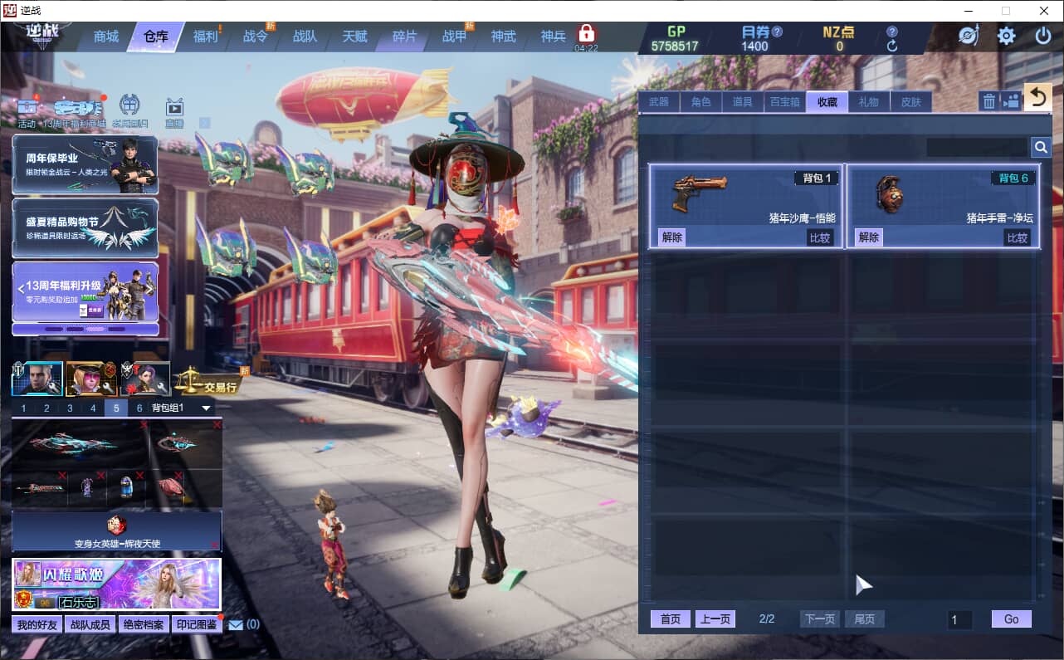Select the male character portrait

coord(37,379)
